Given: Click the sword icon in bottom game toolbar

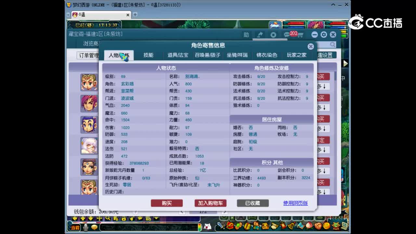Looking at the screenshot, I should coord(221,226).
